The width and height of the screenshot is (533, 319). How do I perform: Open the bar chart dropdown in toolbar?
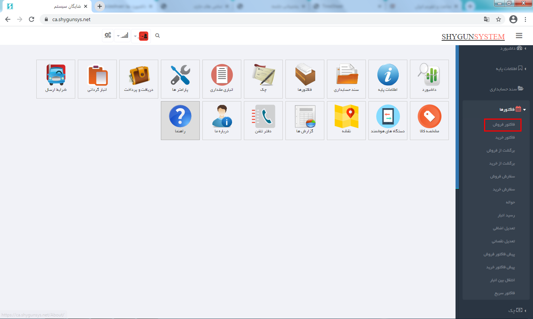click(122, 36)
